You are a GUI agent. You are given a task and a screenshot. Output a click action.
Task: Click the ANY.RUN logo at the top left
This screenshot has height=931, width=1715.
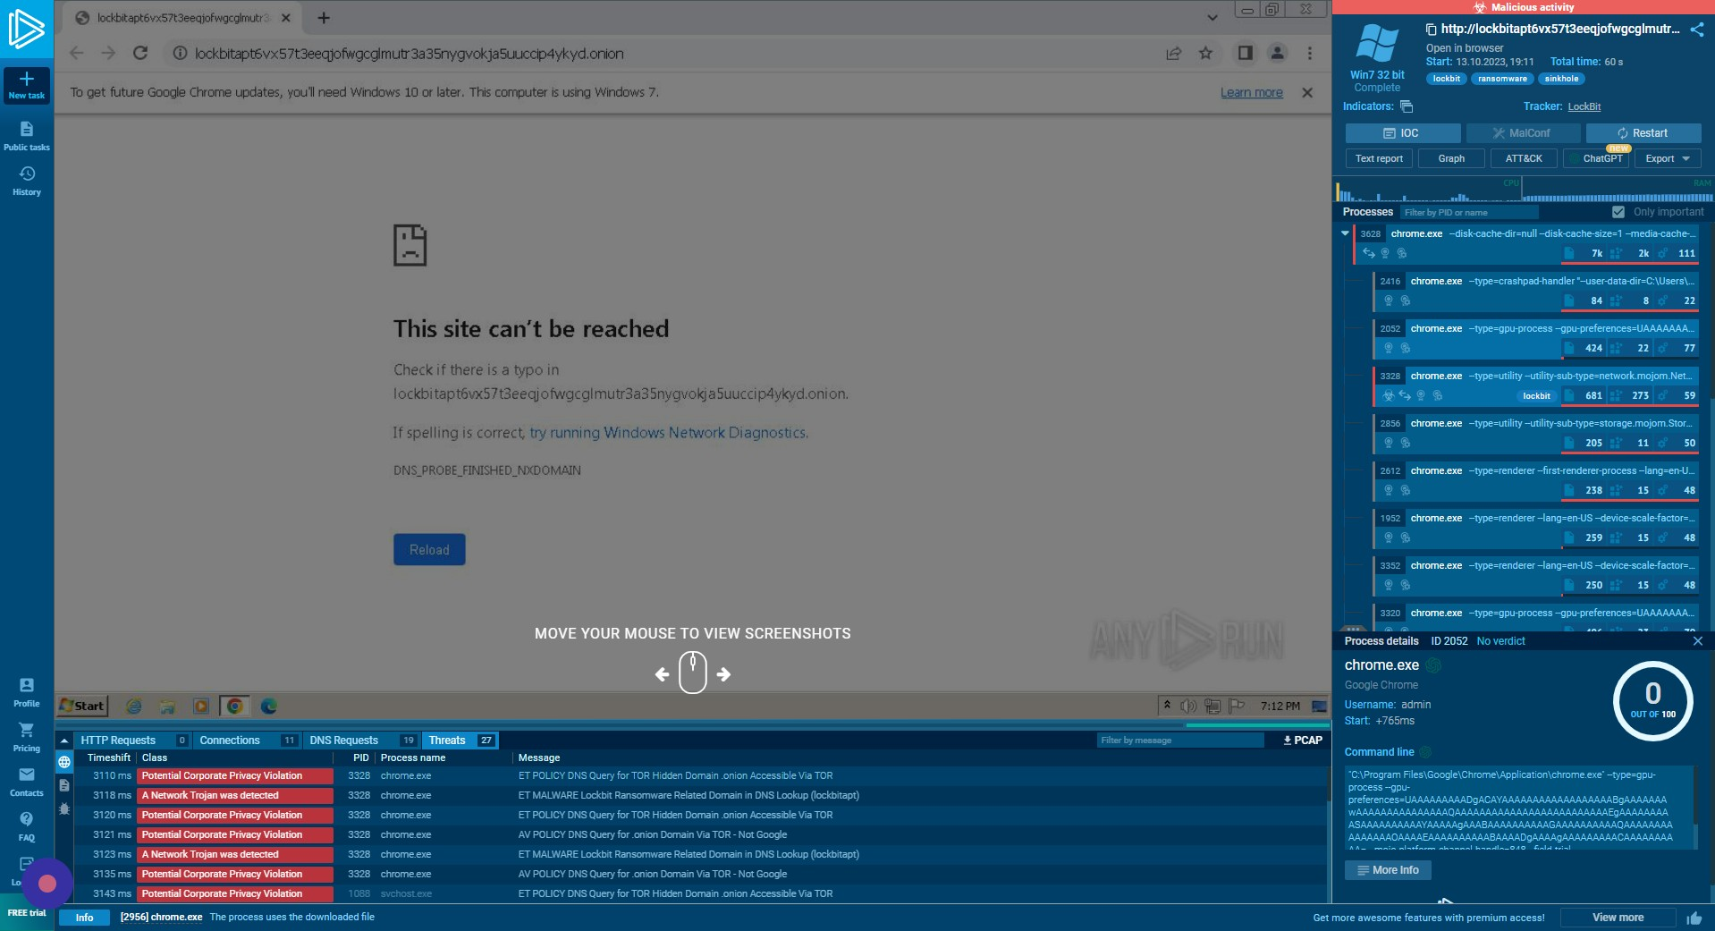(x=26, y=28)
